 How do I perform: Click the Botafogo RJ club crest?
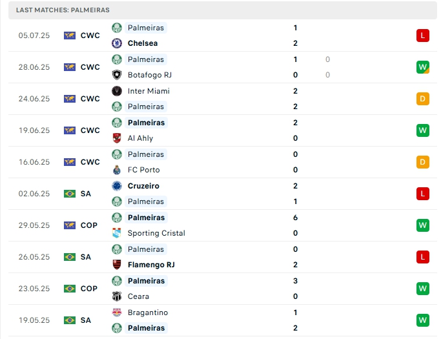pos(117,75)
